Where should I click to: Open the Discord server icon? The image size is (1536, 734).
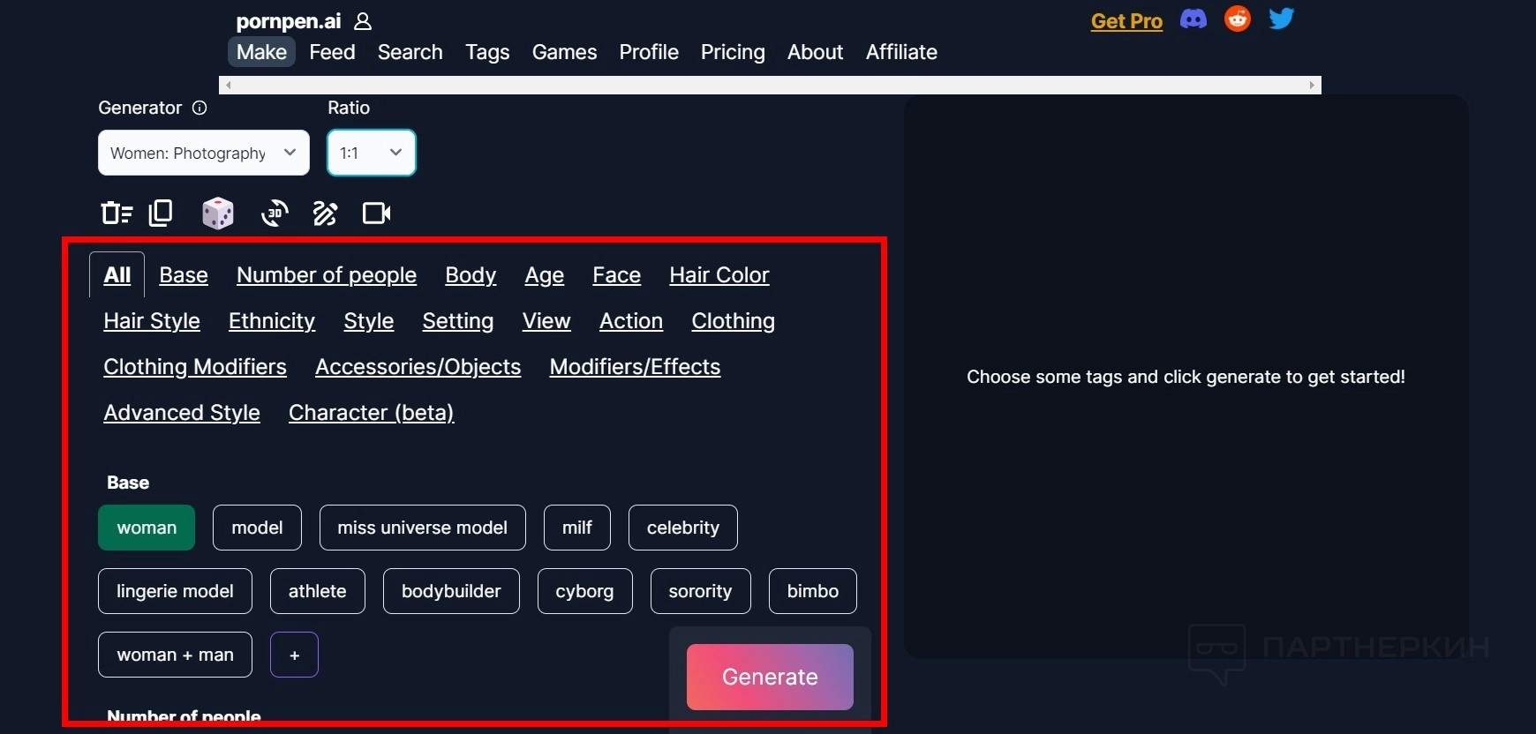(x=1193, y=19)
